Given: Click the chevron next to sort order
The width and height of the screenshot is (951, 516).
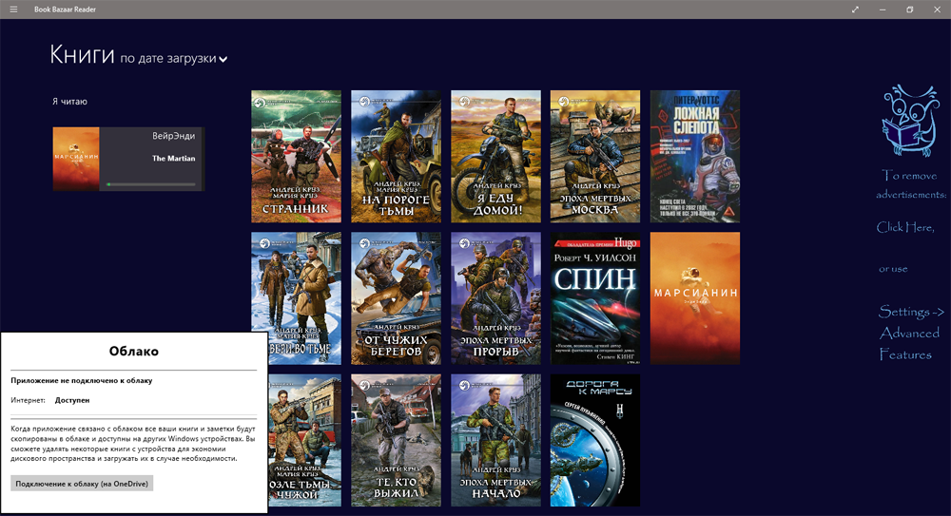Looking at the screenshot, I should point(223,60).
